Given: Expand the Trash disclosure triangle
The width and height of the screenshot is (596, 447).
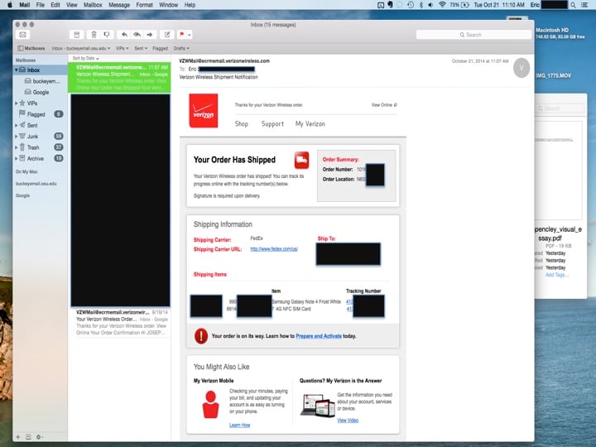Looking at the screenshot, I should click(x=17, y=147).
